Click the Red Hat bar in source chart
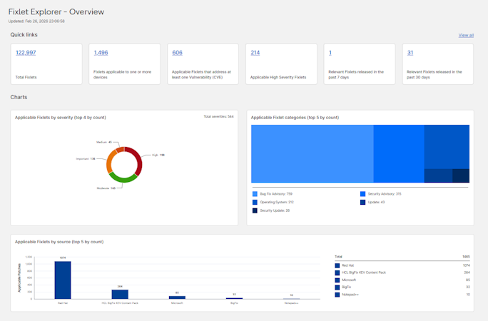This screenshot has width=488, height=321. (x=63, y=280)
